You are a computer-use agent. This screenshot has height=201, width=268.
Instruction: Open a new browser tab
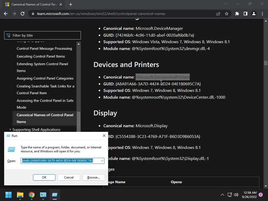point(71,4)
